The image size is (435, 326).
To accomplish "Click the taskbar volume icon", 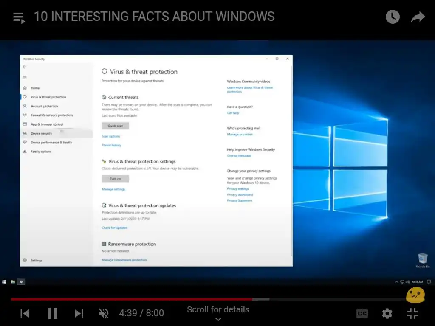I will (x=407, y=282).
